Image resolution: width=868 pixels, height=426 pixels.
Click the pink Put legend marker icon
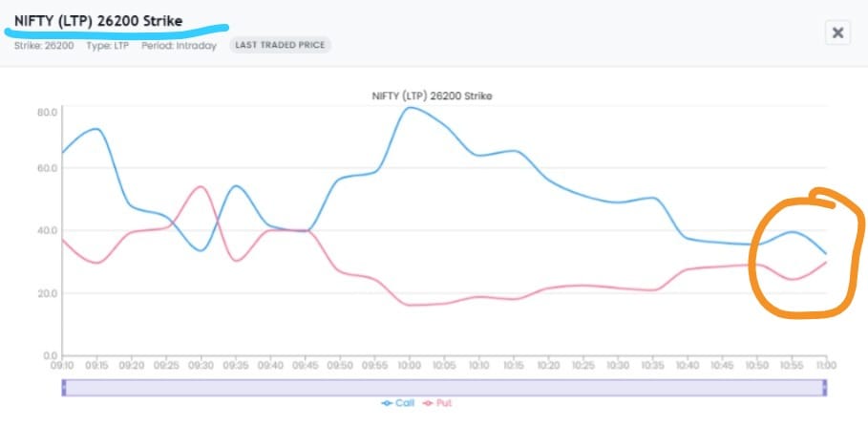pyautogui.click(x=426, y=403)
